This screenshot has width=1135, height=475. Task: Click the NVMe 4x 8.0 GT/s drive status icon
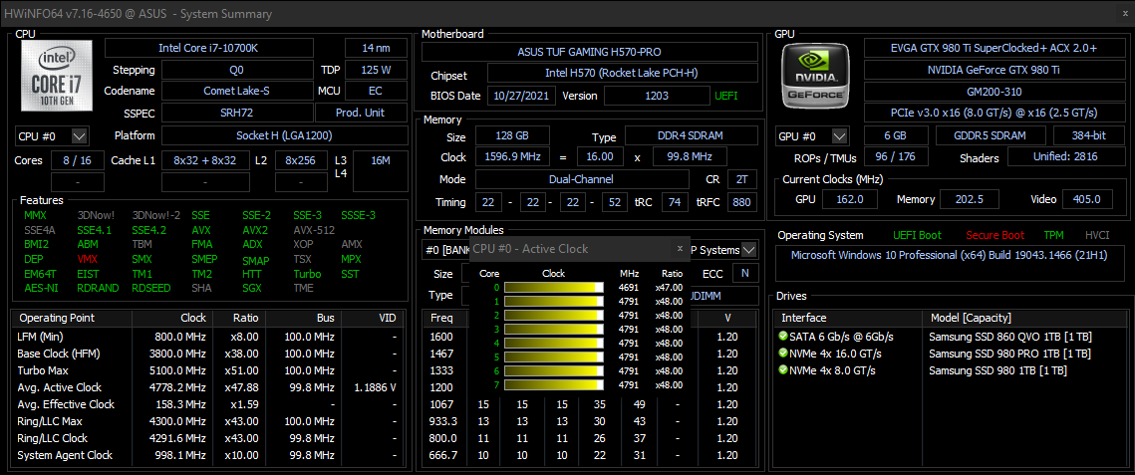click(x=783, y=370)
